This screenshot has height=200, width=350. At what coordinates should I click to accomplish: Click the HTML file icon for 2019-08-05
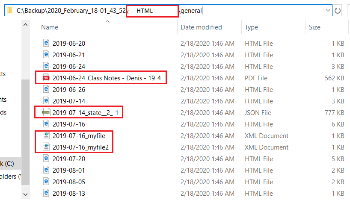46,182
